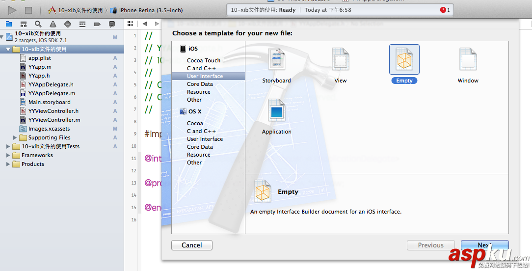Select the Window template
Screen dimensions: 532x271
(468, 66)
